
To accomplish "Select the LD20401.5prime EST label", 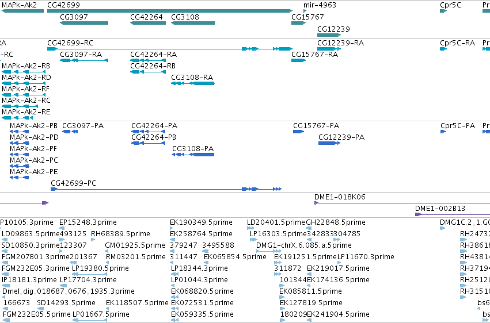I will coord(276,222).
